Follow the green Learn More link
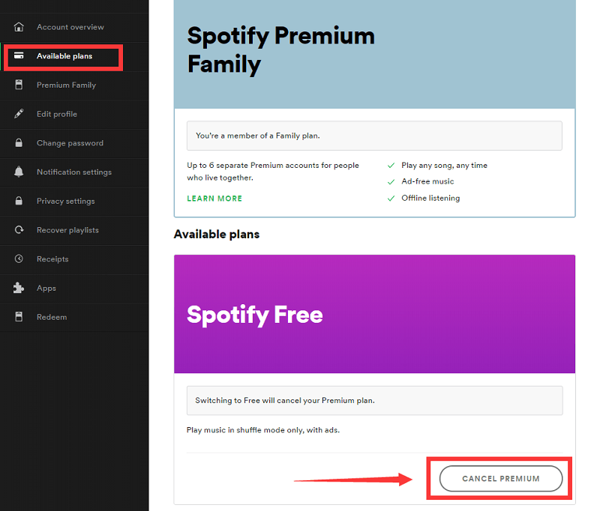 (214, 199)
